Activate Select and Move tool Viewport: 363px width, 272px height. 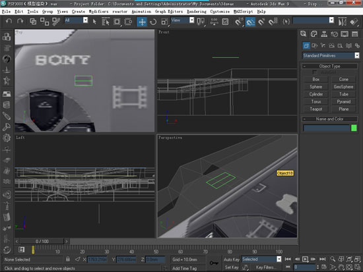[142, 22]
